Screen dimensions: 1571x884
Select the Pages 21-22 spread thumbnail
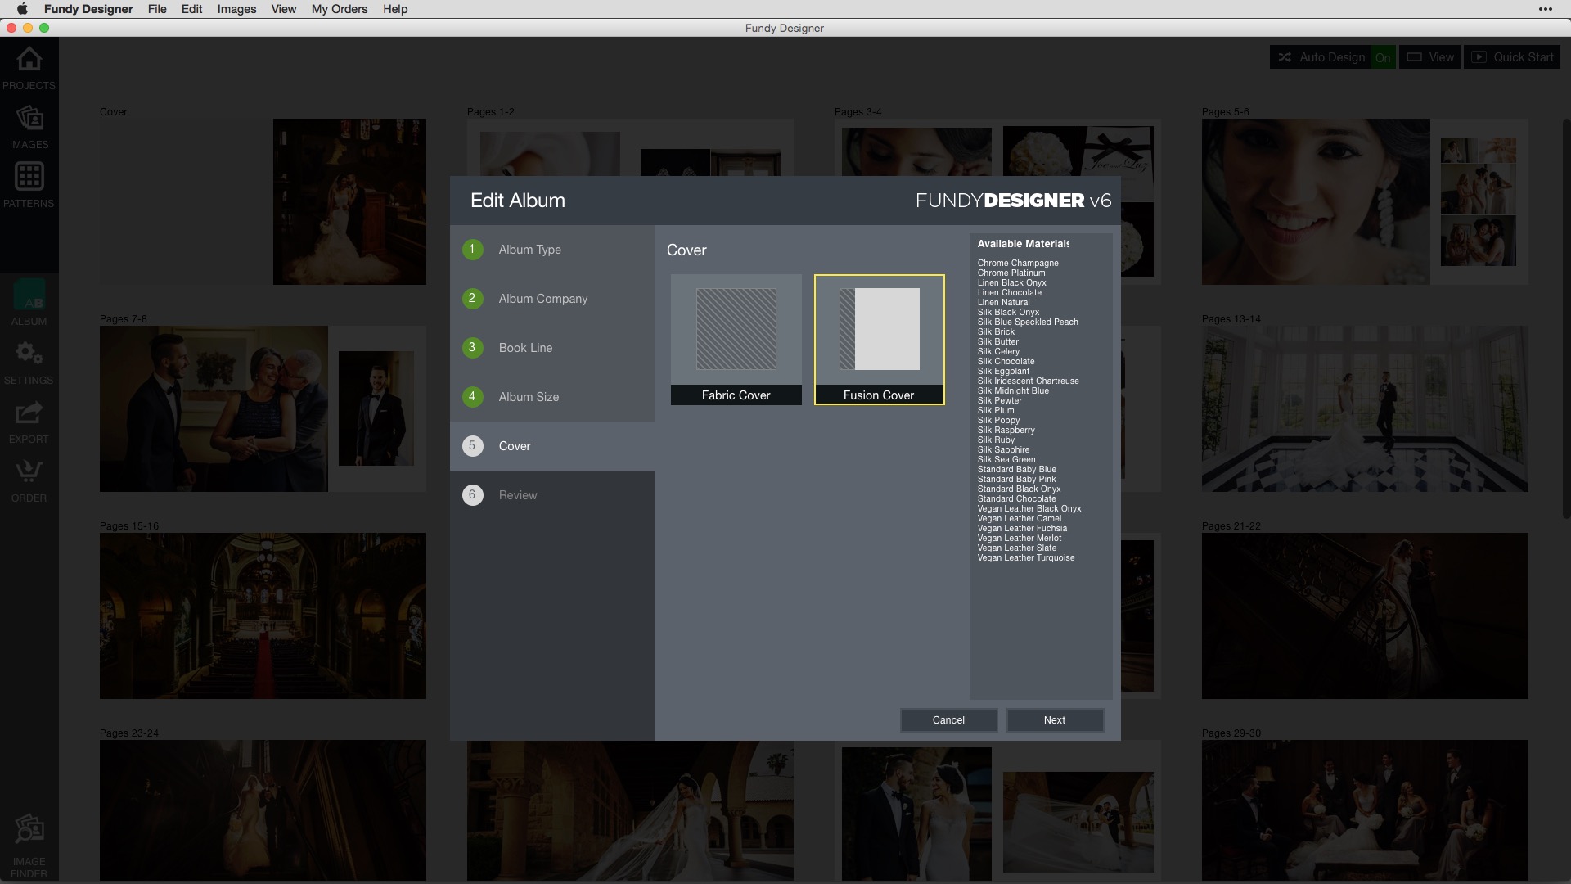[1365, 616]
